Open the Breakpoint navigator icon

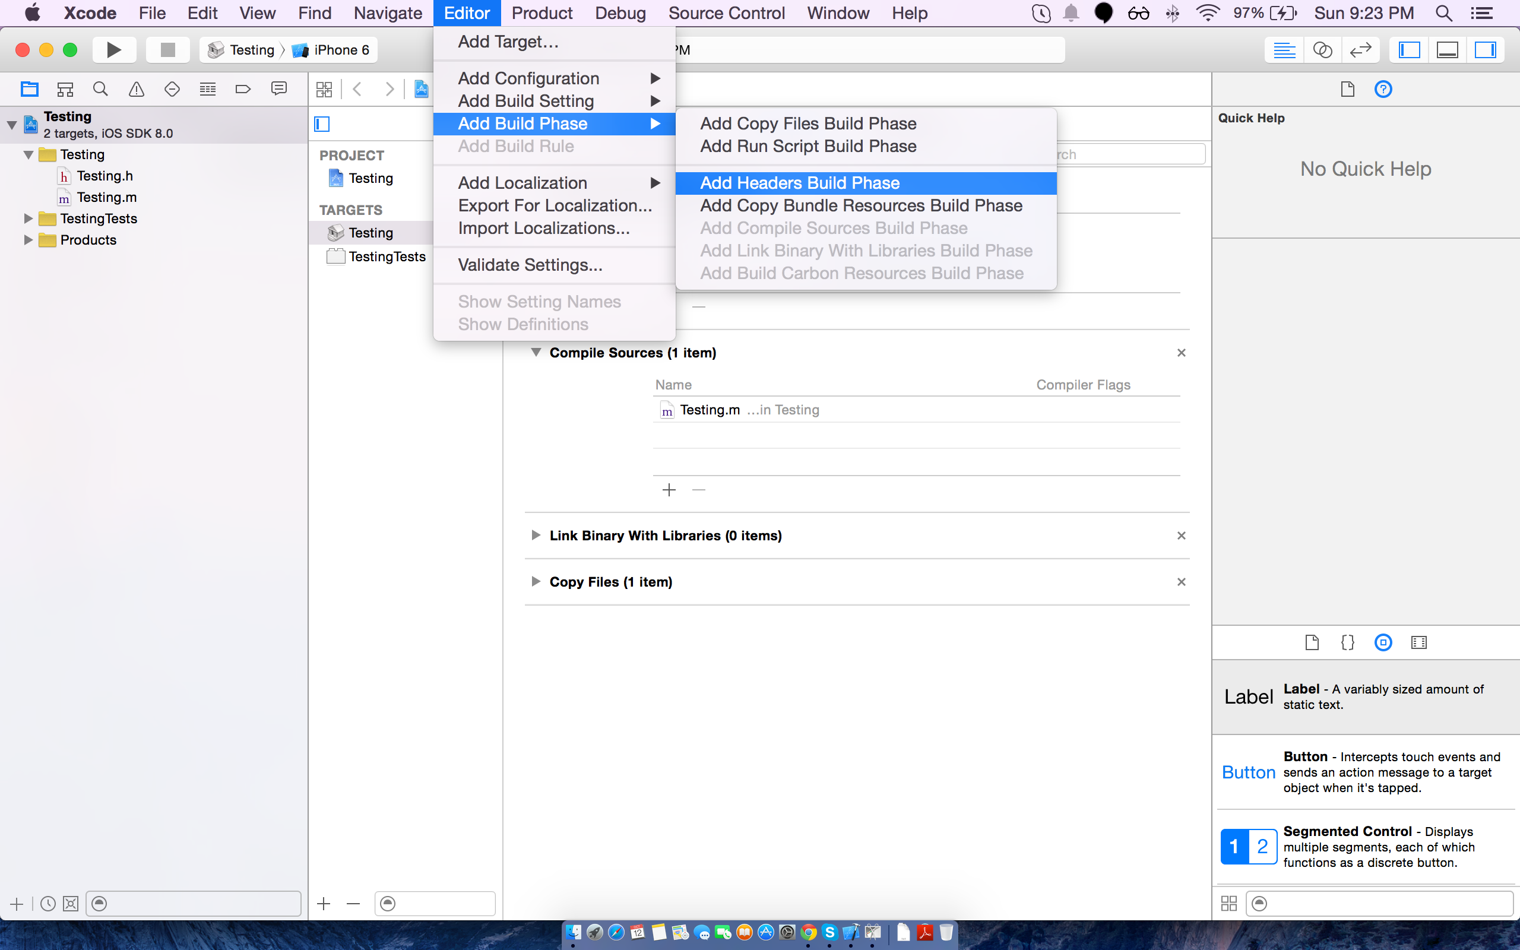tap(243, 89)
